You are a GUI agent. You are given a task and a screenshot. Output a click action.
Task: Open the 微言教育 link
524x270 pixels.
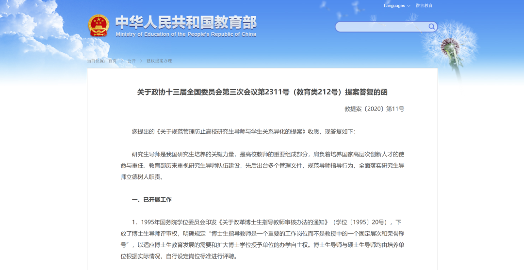pyautogui.click(x=424, y=6)
